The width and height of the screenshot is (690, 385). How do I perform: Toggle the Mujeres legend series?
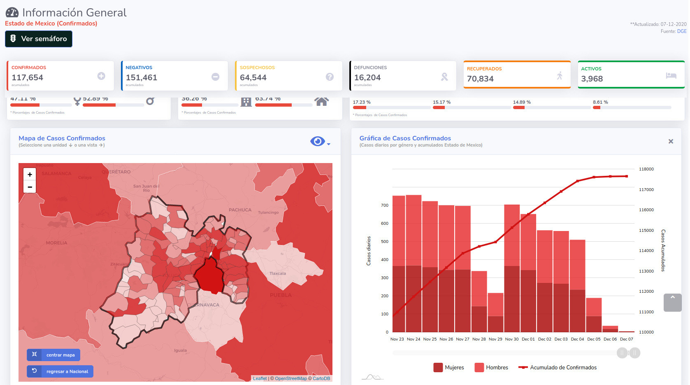(x=448, y=367)
